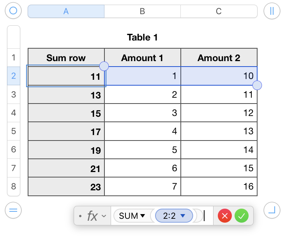Select row 2 header
The image size is (286, 239).
pyautogui.click(x=14, y=76)
